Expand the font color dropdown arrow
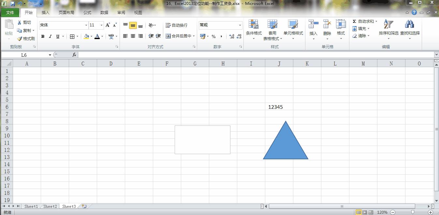Image resolution: width=439 pixels, height=215 pixels. tap(102, 36)
